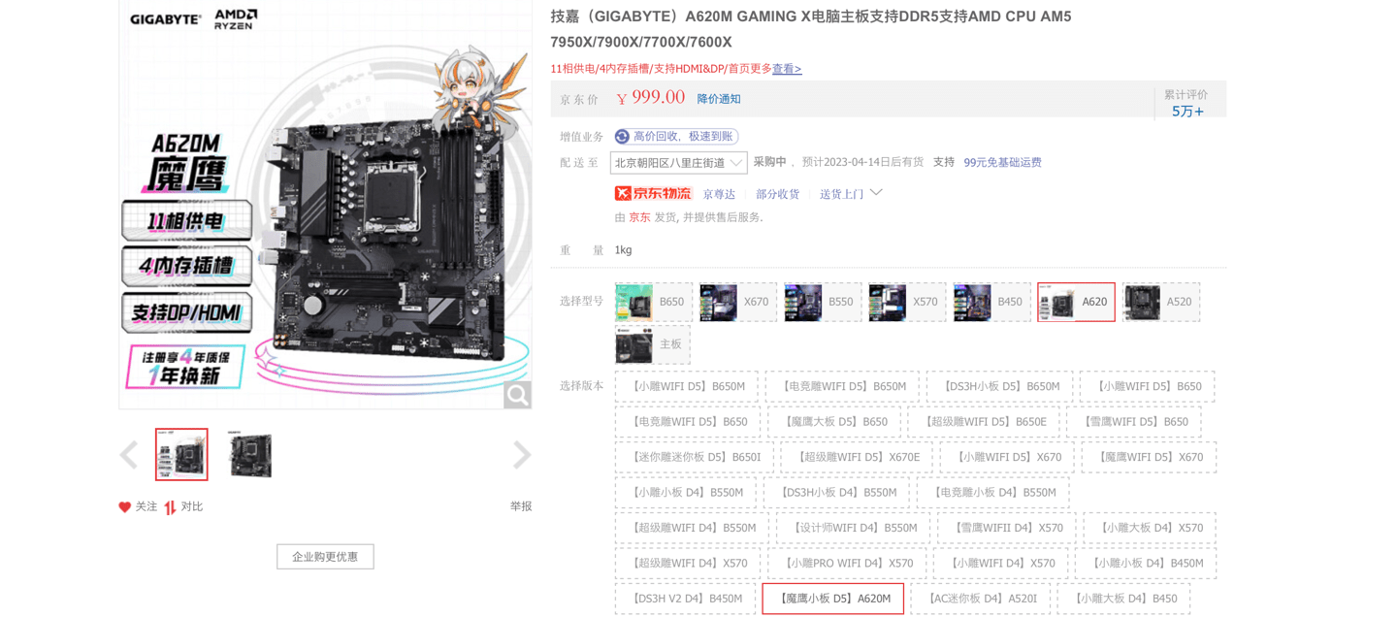Select version 【DS3H小板 D4】B550M
The width and height of the screenshot is (1397, 617).
[x=836, y=493]
